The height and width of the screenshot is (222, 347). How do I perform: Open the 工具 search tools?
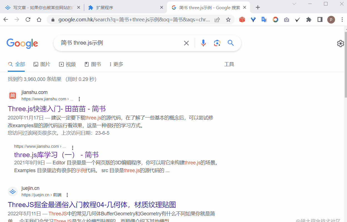(229, 64)
